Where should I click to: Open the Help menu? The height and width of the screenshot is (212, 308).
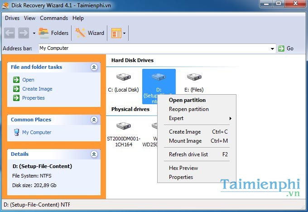78,18
